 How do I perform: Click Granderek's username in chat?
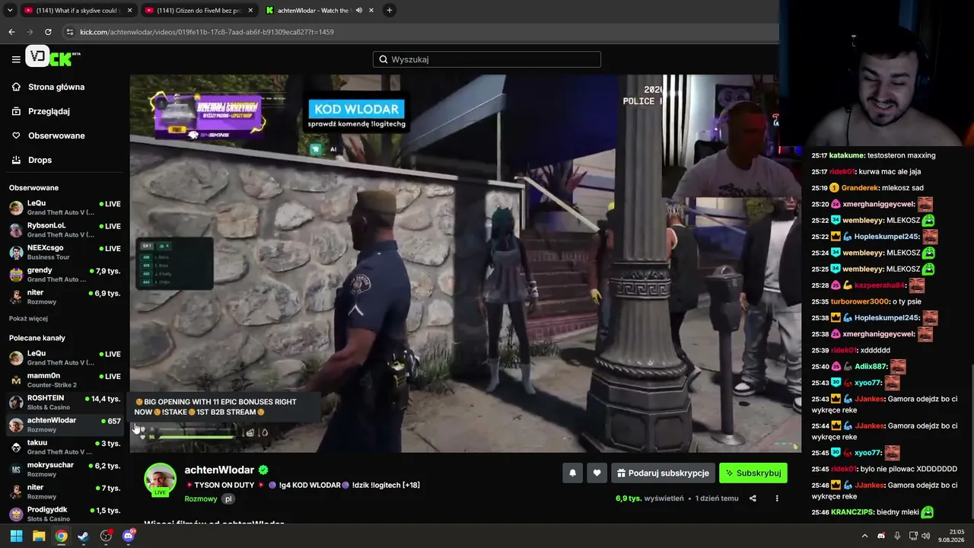[860, 188]
